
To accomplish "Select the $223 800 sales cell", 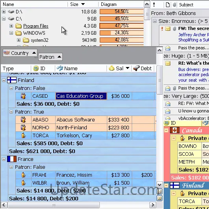I will [119, 127].
